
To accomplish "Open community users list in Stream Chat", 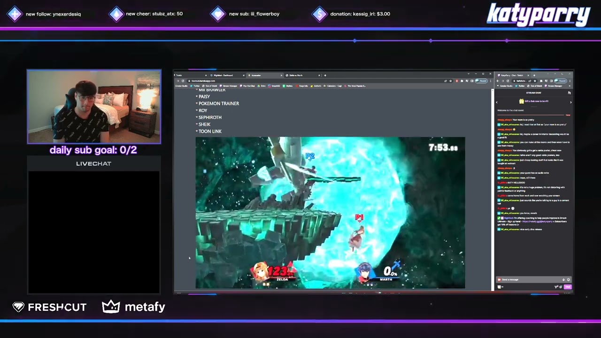I will pyautogui.click(x=570, y=93).
